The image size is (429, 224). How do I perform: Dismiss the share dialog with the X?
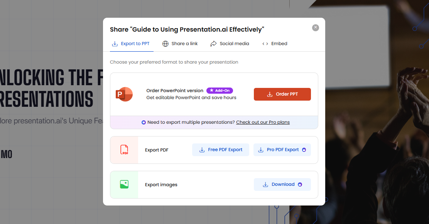point(316,27)
